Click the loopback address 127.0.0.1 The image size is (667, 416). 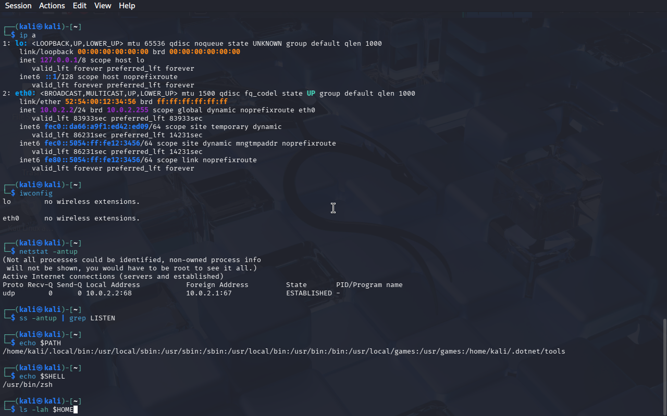coord(59,60)
